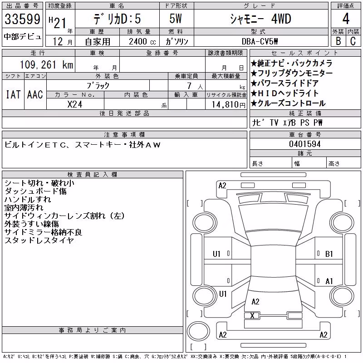363x363 pixels.
Task: Click the overall evaluation score 4
Action: click(346, 19)
